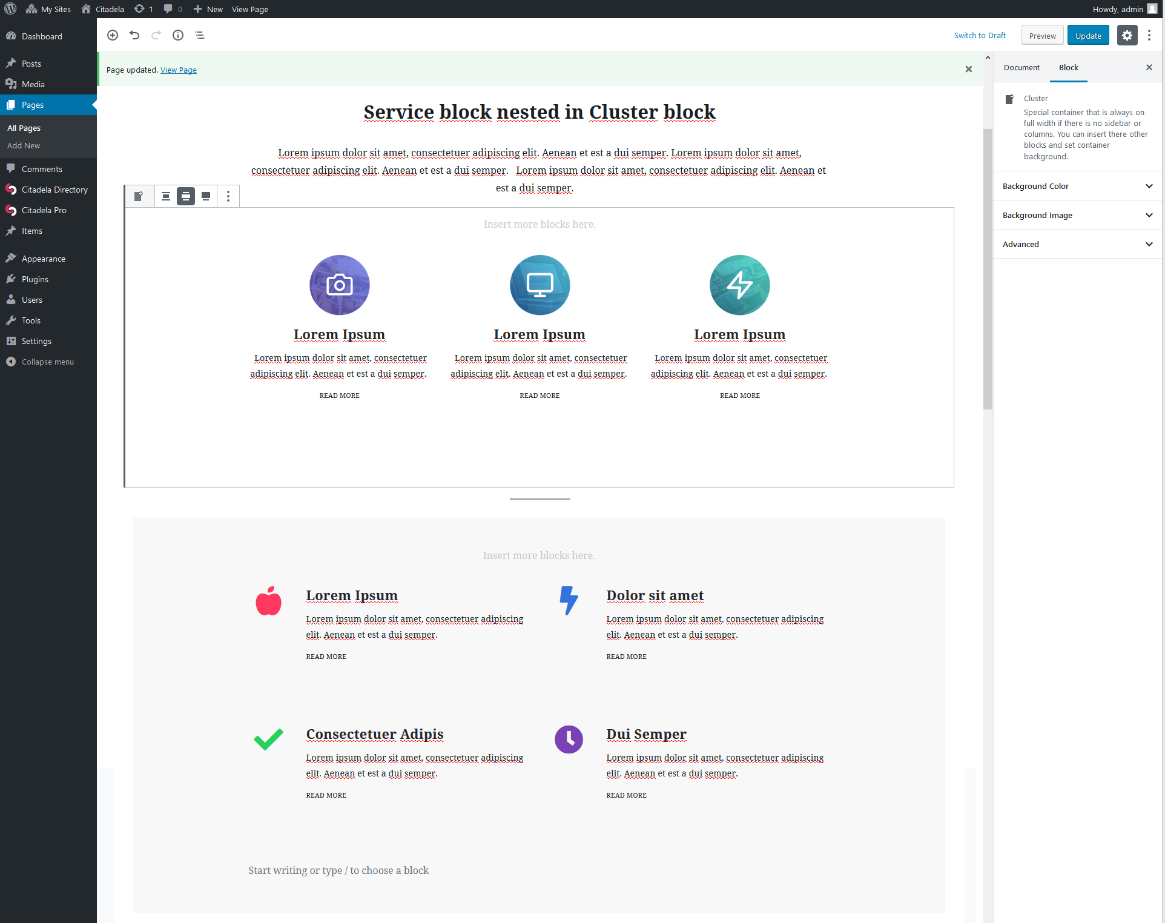1165x923 pixels.
Task: Click View Page link in notice bar
Action: point(179,69)
